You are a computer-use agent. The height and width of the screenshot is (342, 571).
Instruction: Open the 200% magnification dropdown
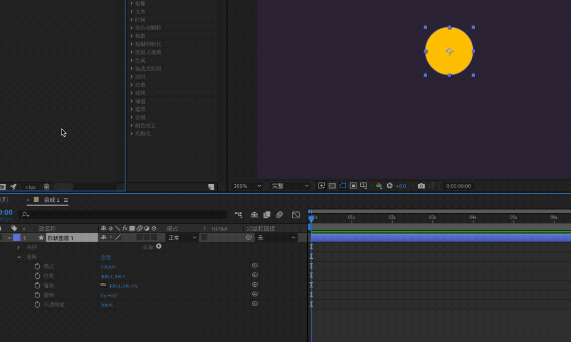(x=247, y=186)
